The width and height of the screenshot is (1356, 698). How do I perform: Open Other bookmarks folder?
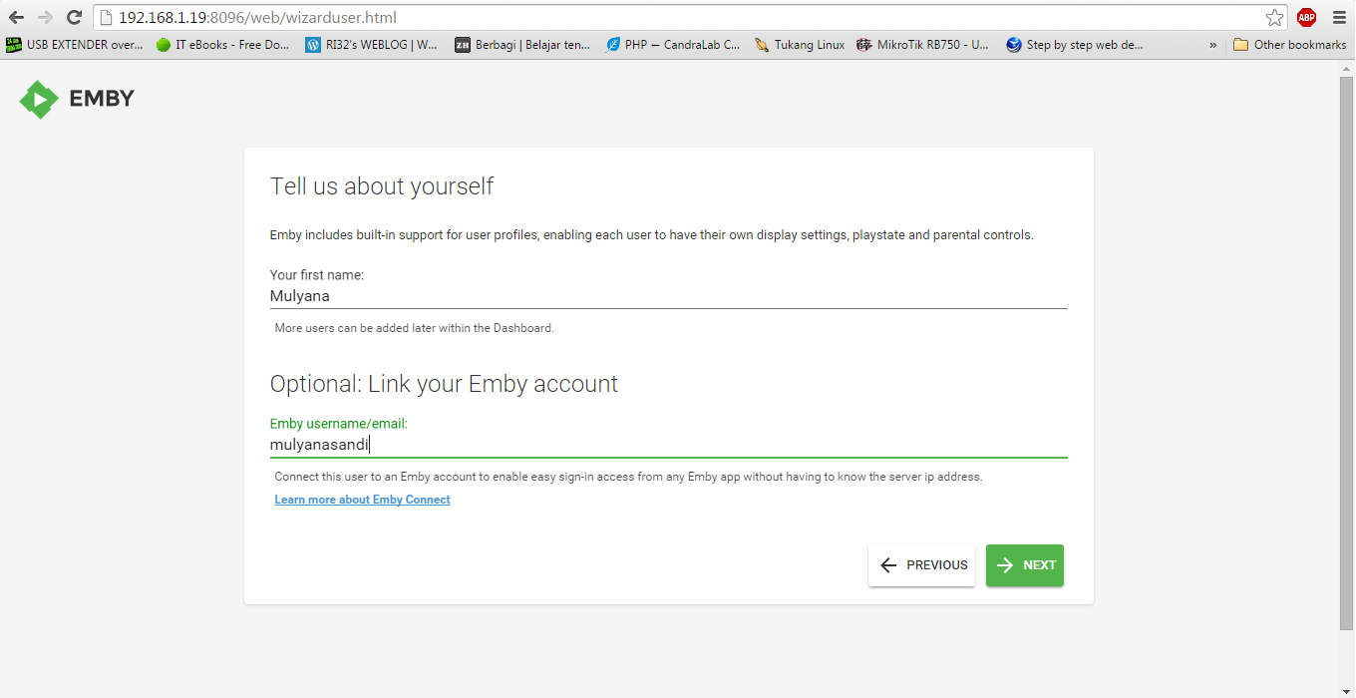[1289, 45]
